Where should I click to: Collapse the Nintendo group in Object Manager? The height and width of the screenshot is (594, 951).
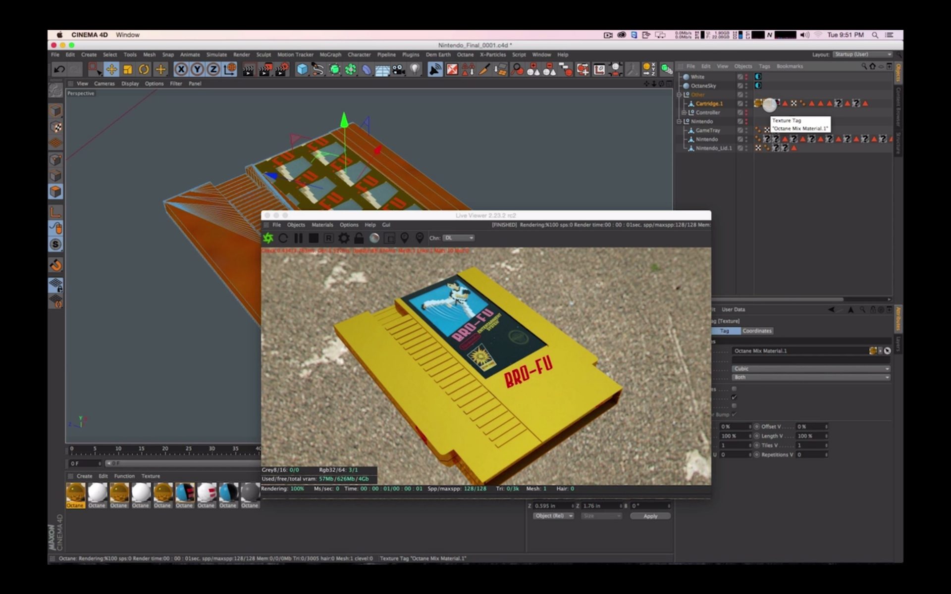coord(680,121)
